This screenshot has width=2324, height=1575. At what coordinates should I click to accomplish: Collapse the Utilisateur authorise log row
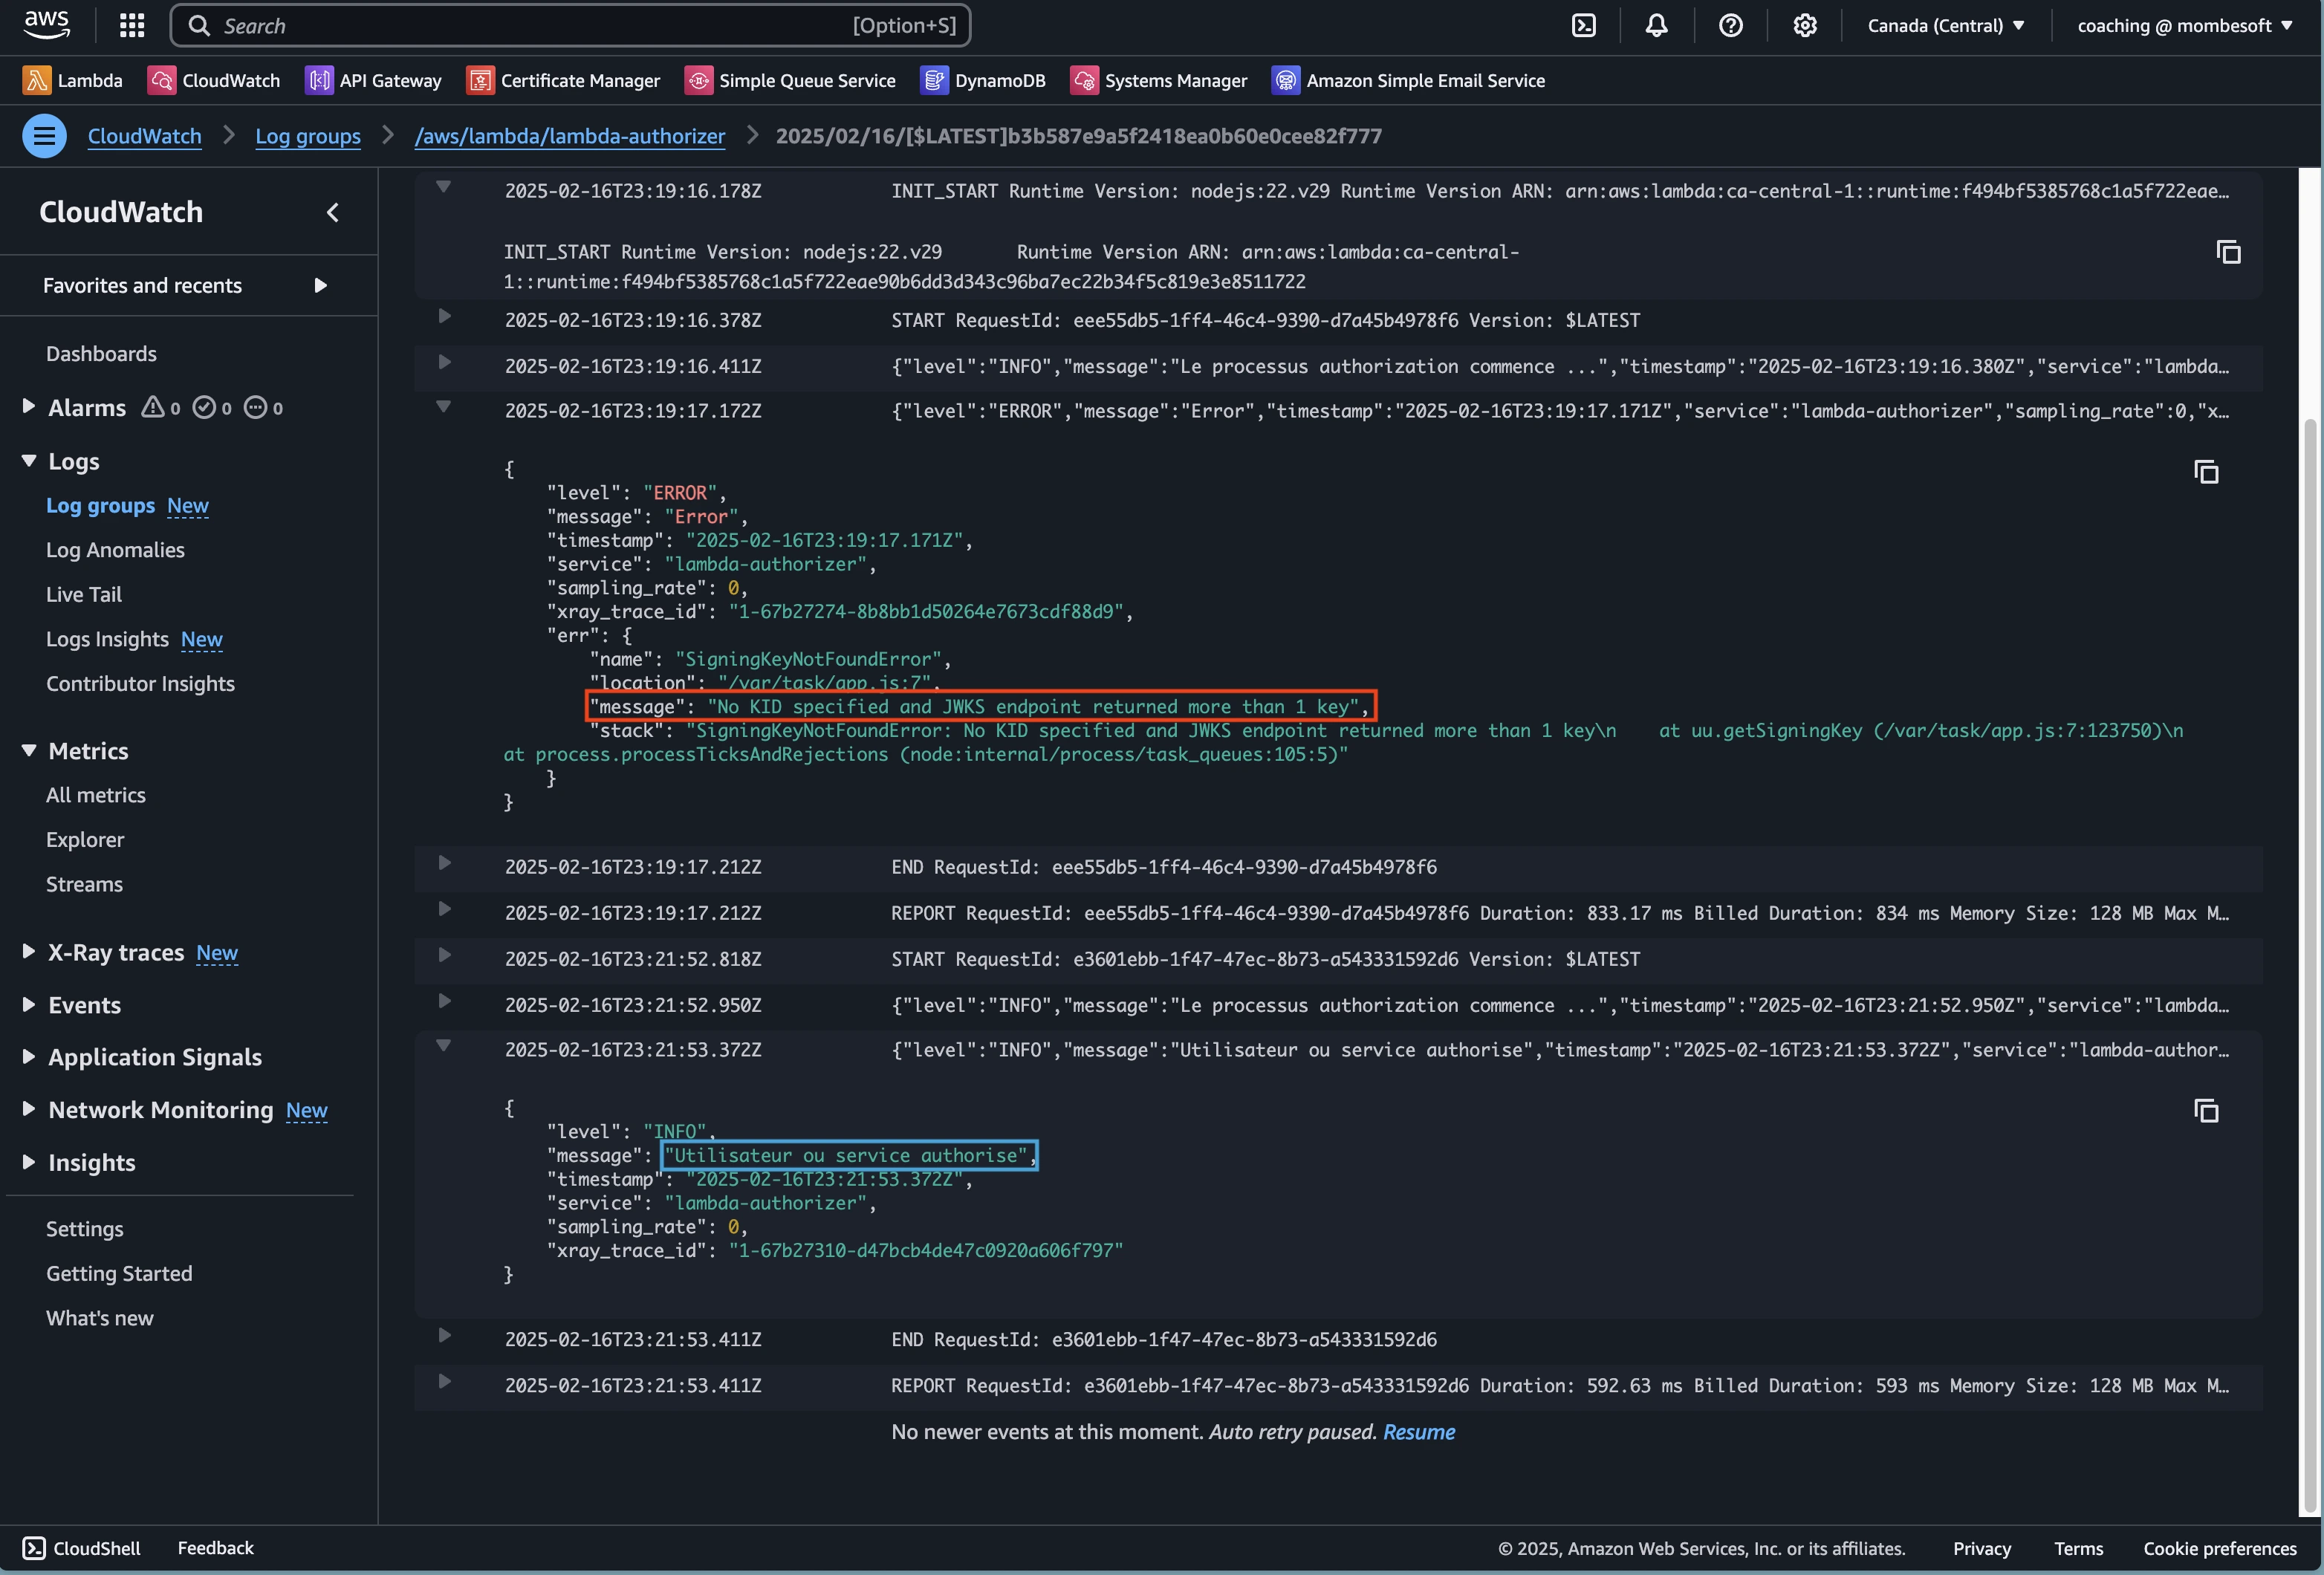click(444, 1046)
